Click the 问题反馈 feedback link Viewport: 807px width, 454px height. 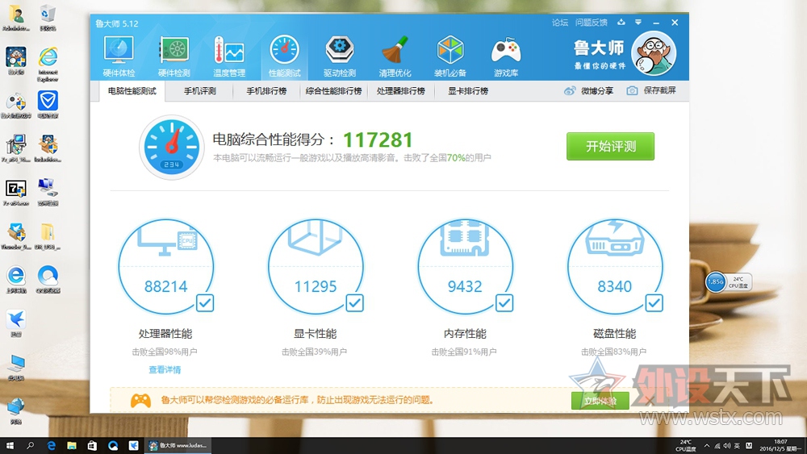click(592, 23)
